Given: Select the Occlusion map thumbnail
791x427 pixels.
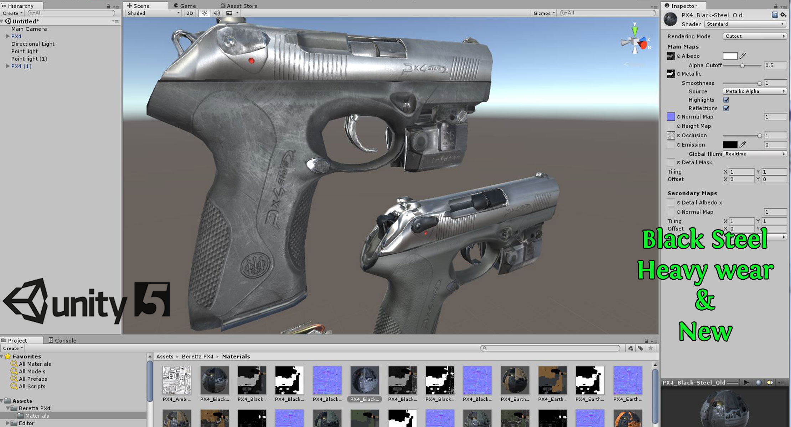Looking at the screenshot, I should point(671,135).
